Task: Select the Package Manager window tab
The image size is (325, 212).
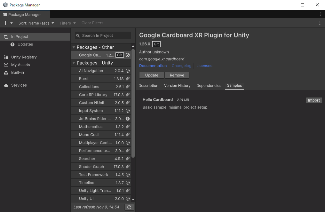Action: tap(25, 14)
